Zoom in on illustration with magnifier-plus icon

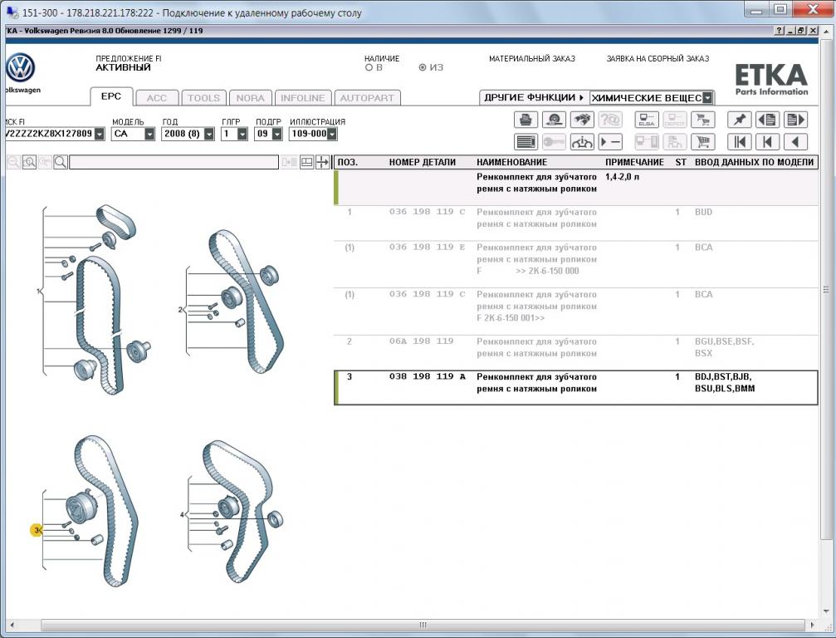pos(29,162)
